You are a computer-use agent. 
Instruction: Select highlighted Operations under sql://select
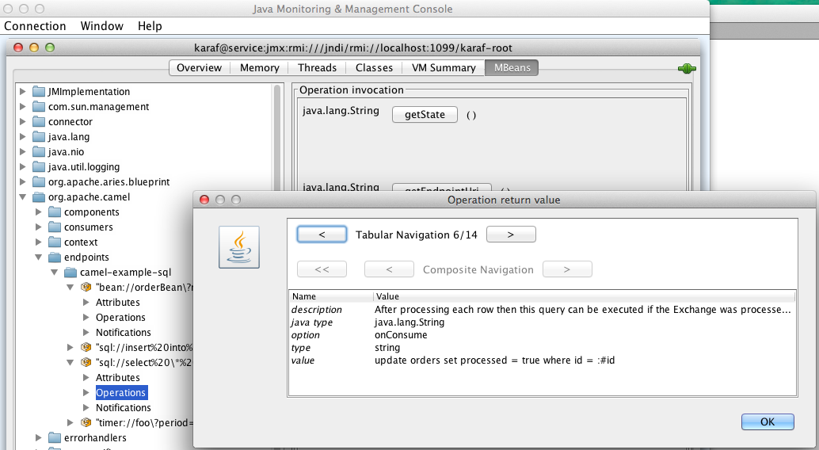click(121, 392)
